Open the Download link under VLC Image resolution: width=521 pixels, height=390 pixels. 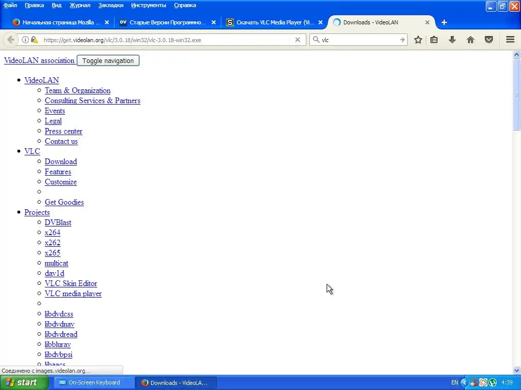coord(61,161)
